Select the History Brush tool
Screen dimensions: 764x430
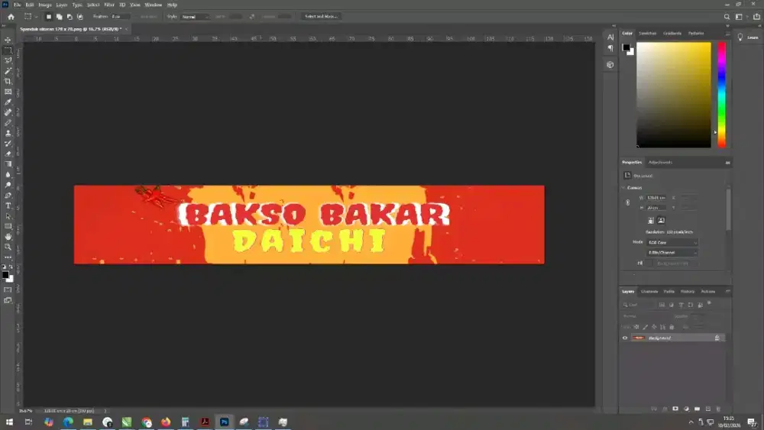click(x=8, y=143)
